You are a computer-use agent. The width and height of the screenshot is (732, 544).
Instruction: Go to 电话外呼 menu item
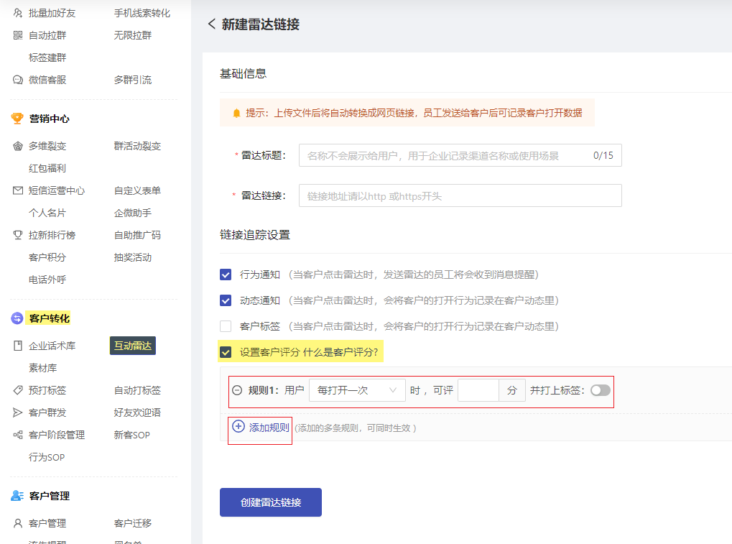tap(47, 280)
